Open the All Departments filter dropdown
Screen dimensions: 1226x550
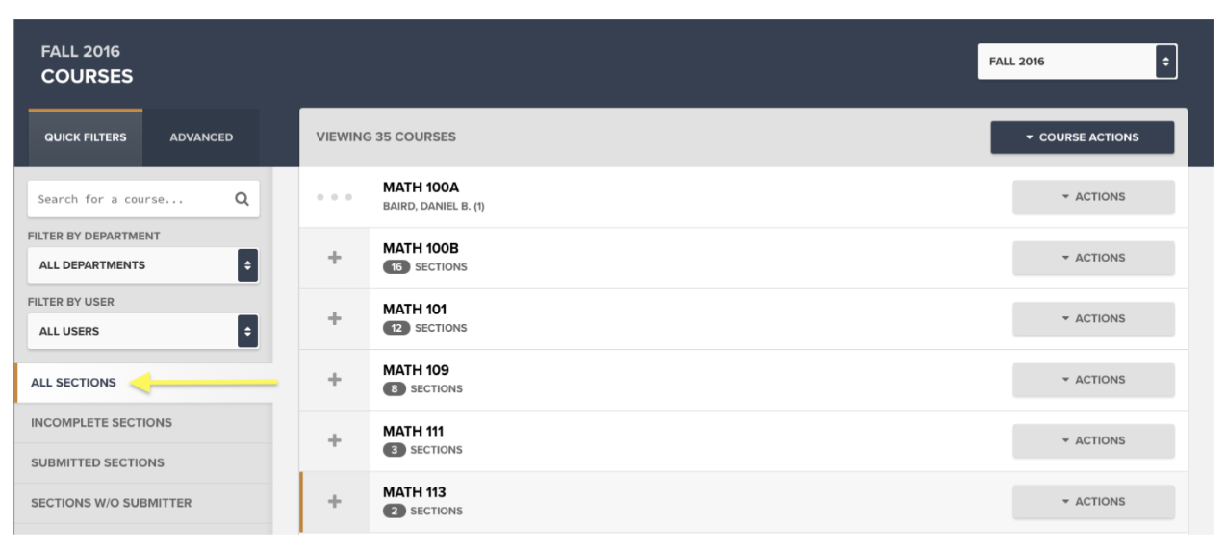tap(143, 265)
